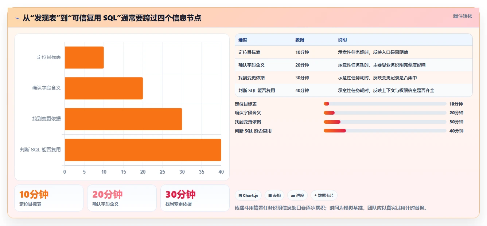
Task: Click the 30分钟 cell in the table
Action: pos(302,78)
